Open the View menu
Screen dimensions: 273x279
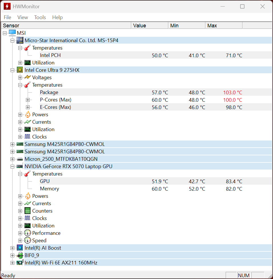pyautogui.click(x=23, y=17)
